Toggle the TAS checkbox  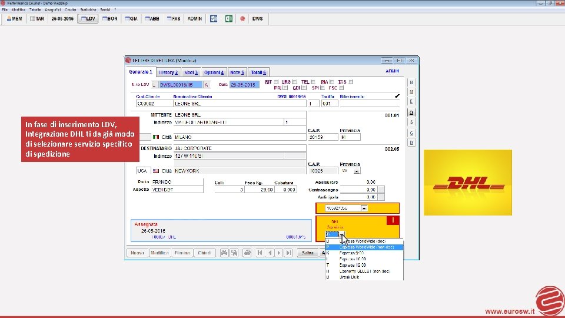[x=351, y=82]
